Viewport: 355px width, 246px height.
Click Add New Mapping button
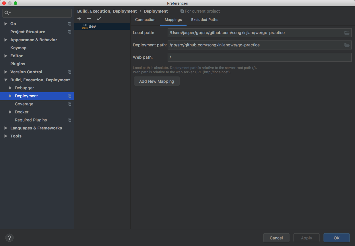pos(157,81)
